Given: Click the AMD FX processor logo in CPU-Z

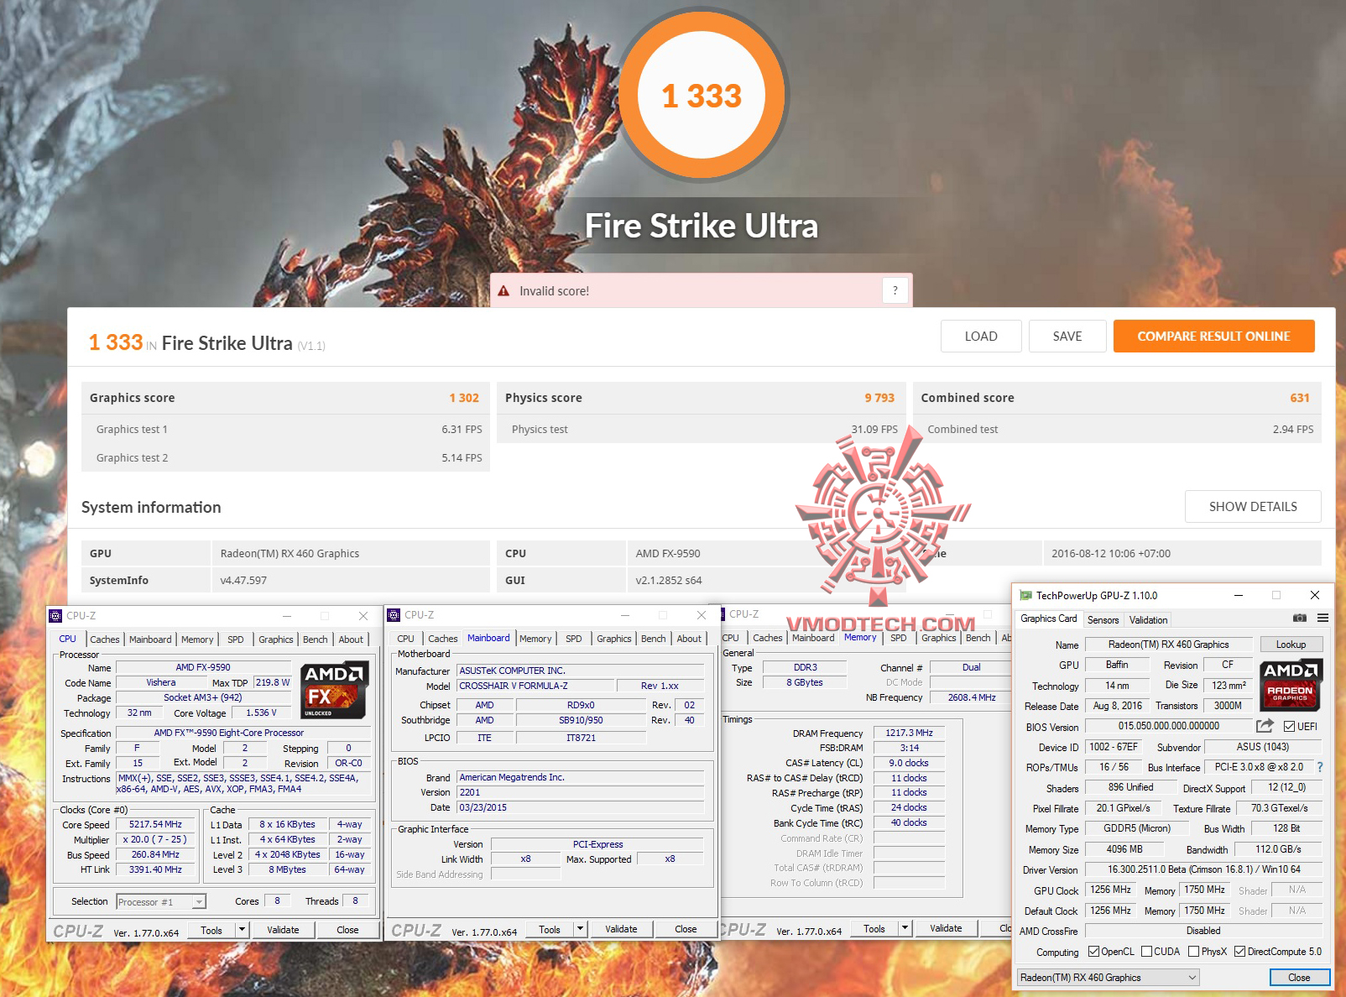Looking at the screenshot, I should 334,691.
